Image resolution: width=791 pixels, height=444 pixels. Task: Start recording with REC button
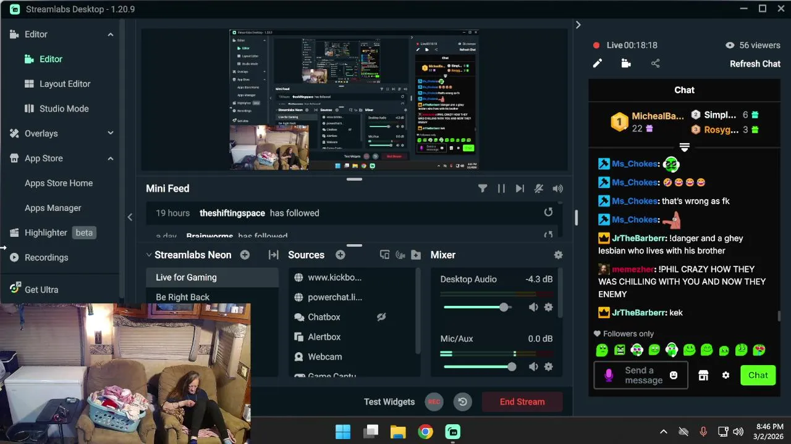point(434,401)
